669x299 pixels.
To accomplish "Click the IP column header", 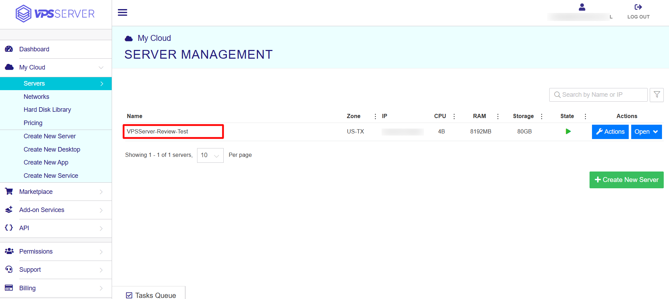I will click(384, 116).
